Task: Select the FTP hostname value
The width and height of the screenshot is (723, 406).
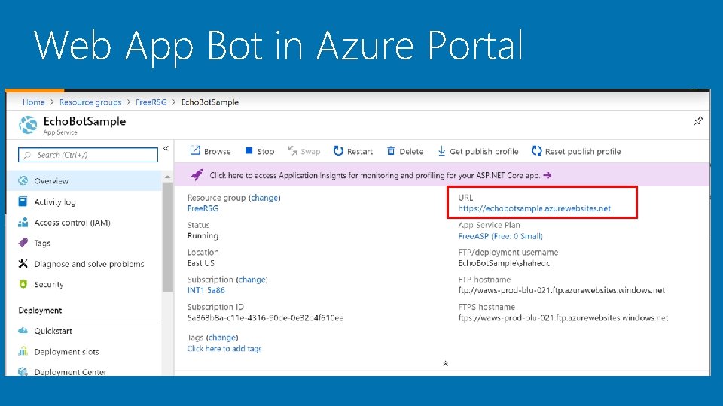Action: [562, 290]
